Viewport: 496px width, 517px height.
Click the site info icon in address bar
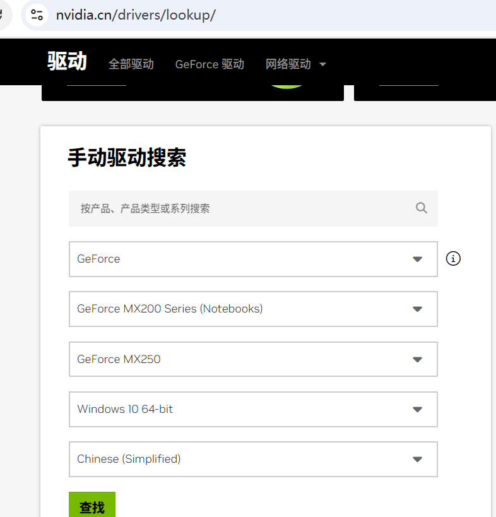[37, 15]
